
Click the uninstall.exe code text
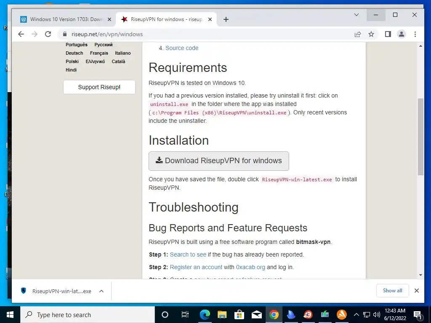pos(169,104)
